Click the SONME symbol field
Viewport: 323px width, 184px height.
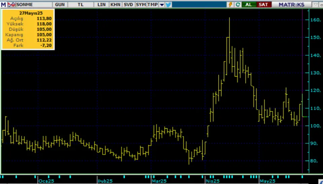click(x=34, y=4)
